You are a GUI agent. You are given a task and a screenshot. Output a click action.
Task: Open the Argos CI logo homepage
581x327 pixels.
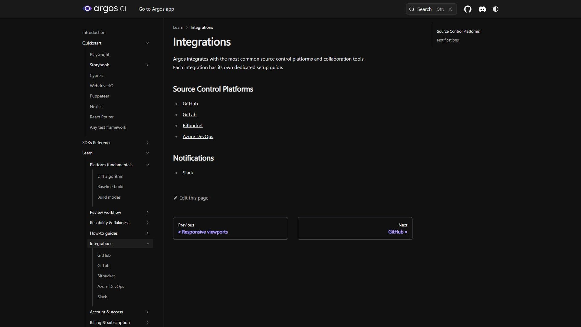coord(104,9)
